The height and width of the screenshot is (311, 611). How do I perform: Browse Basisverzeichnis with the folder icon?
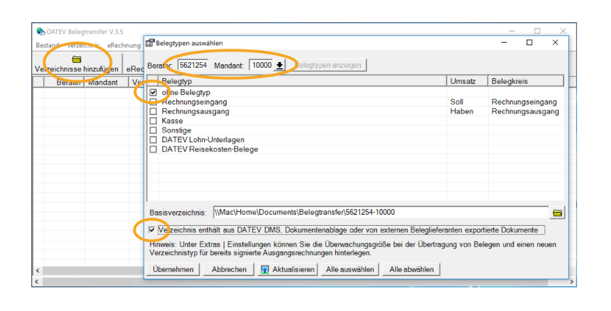pyautogui.click(x=557, y=213)
